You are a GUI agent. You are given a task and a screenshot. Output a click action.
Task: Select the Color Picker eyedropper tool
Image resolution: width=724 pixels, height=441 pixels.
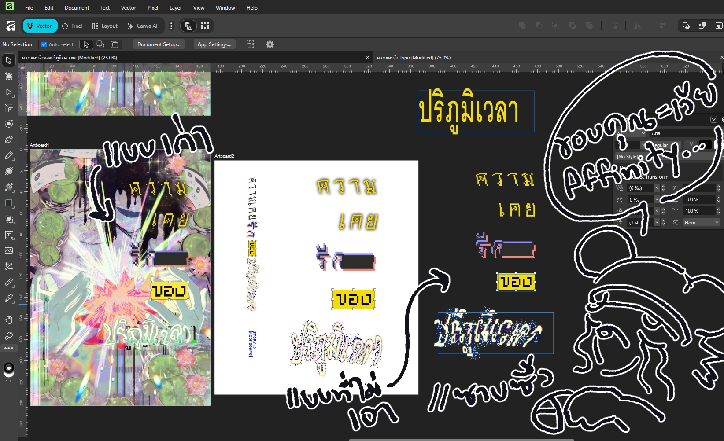[x=8, y=298]
